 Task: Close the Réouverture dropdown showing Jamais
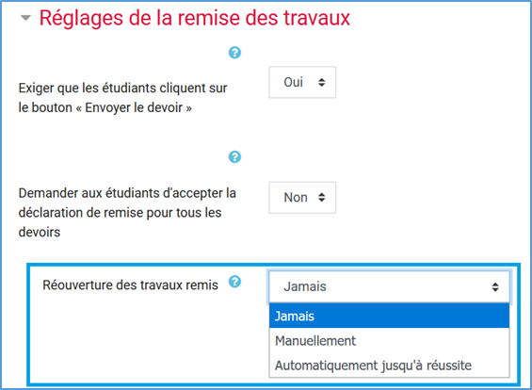(x=389, y=286)
